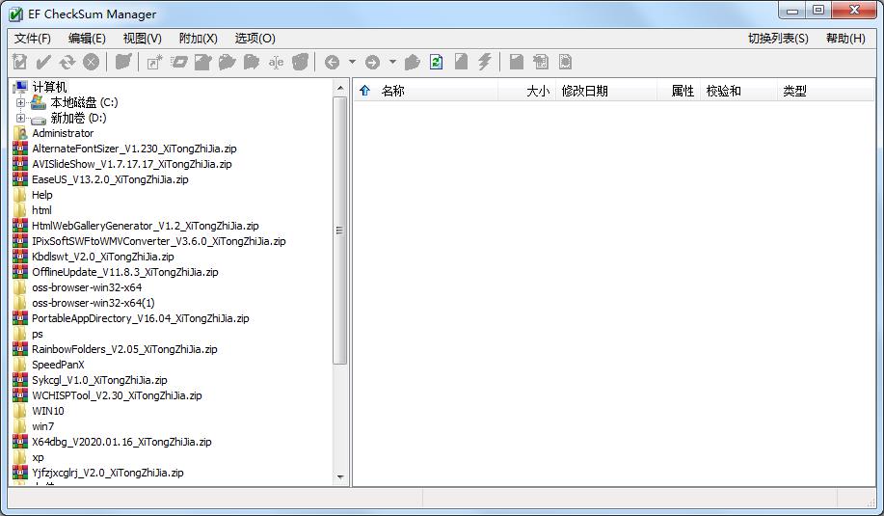Click the rename (abc) toolbar icon
Image resolution: width=884 pixels, height=516 pixels.
[x=276, y=62]
